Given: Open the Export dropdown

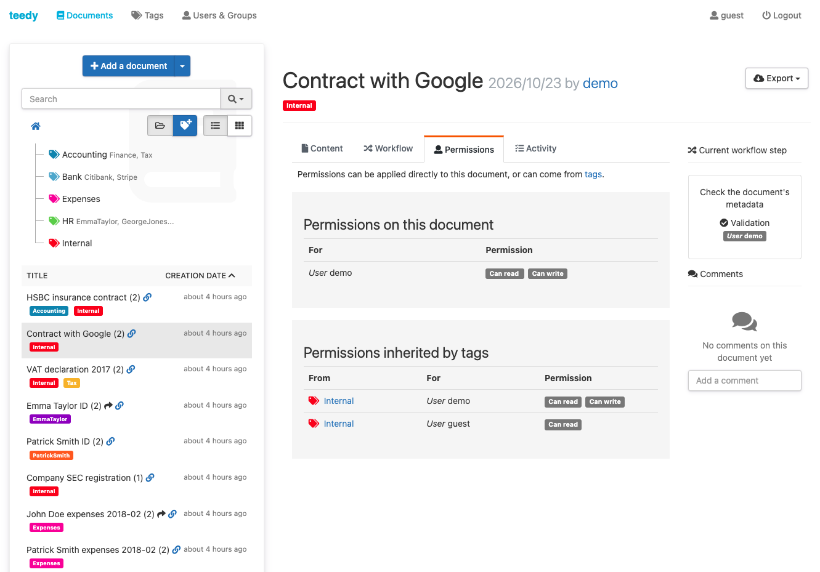Looking at the screenshot, I should (776, 78).
